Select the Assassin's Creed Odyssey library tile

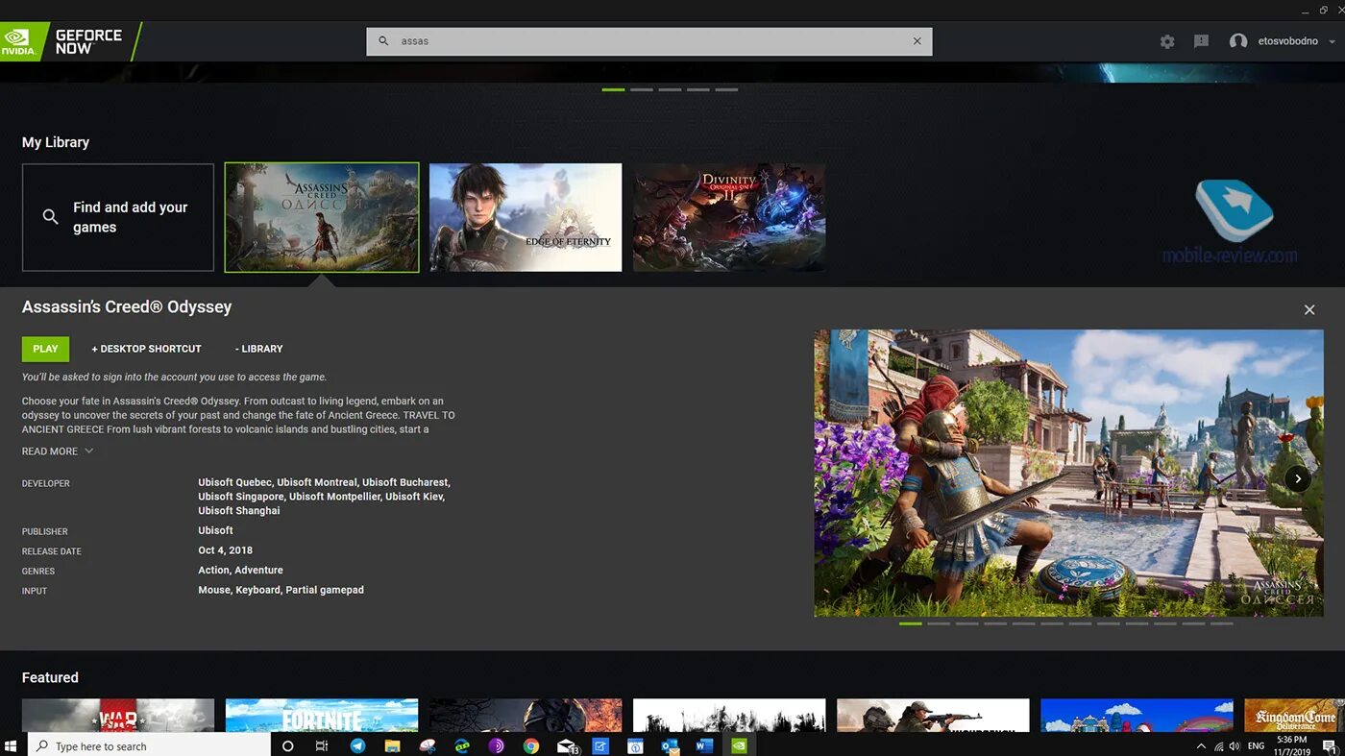click(x=322, y=217)
